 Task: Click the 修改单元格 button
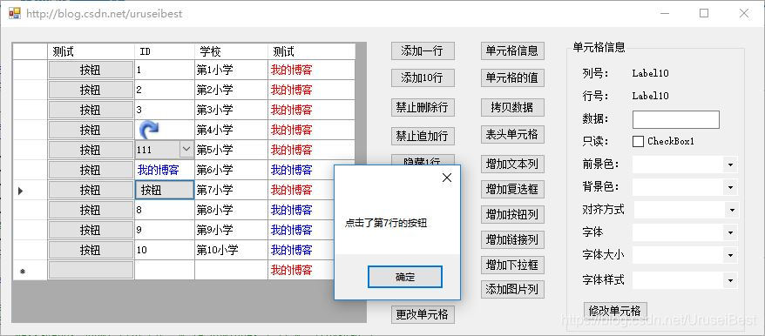pos(615,311)
